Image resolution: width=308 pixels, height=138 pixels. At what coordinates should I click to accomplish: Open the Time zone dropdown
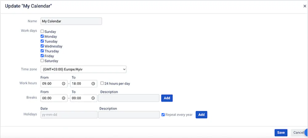(x=83, y=69)
